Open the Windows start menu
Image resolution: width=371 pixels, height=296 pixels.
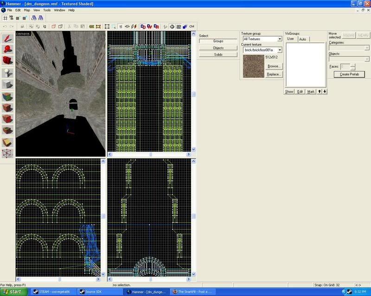13,292
